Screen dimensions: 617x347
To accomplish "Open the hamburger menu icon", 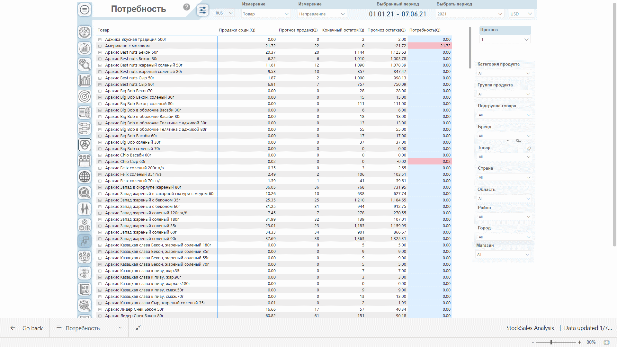I will click(85, 10).
